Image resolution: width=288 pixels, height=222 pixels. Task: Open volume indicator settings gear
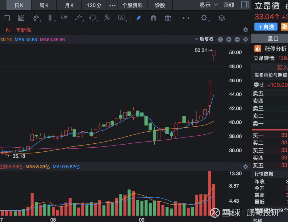(245, 166)
